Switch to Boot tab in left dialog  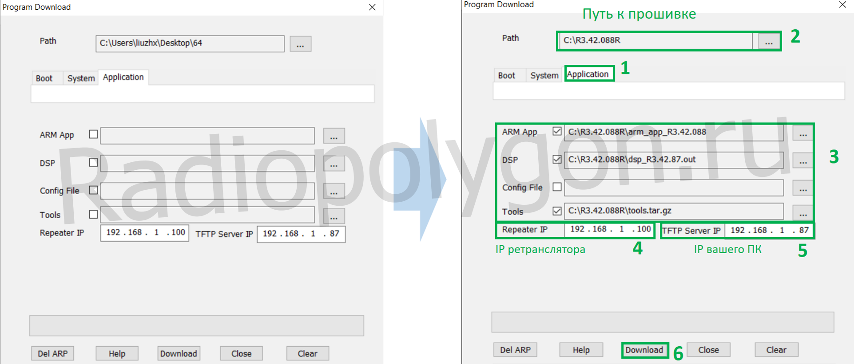pos(44,78)
